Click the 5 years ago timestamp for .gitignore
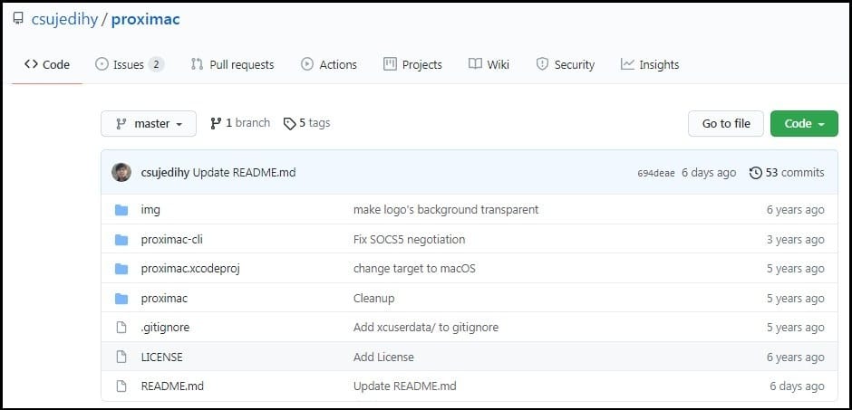This screenshot has height=410, width=852. 796,328
